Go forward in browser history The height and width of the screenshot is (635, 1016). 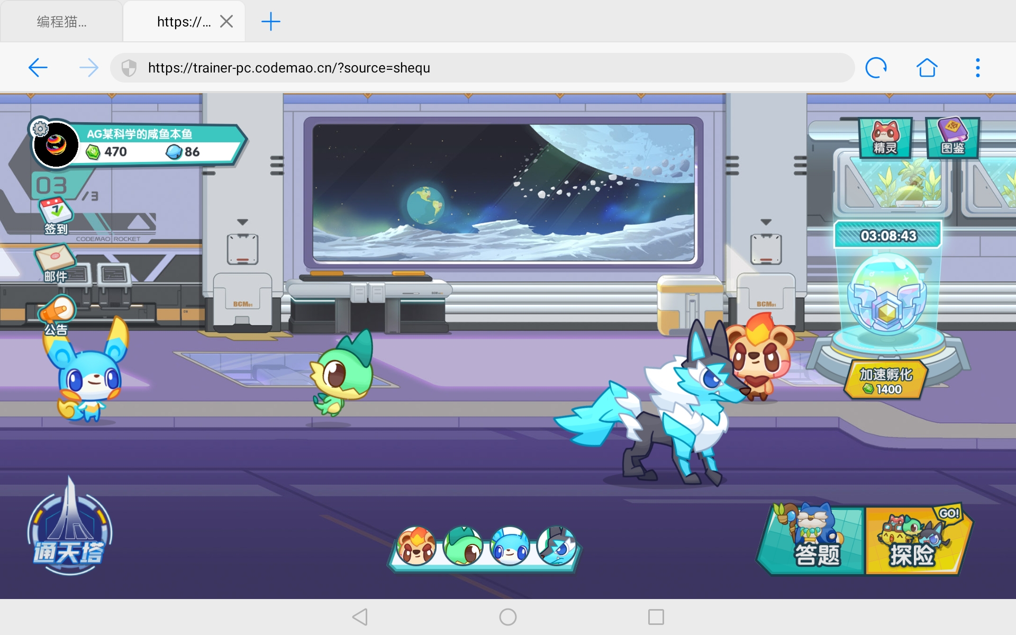click(88, 68)
